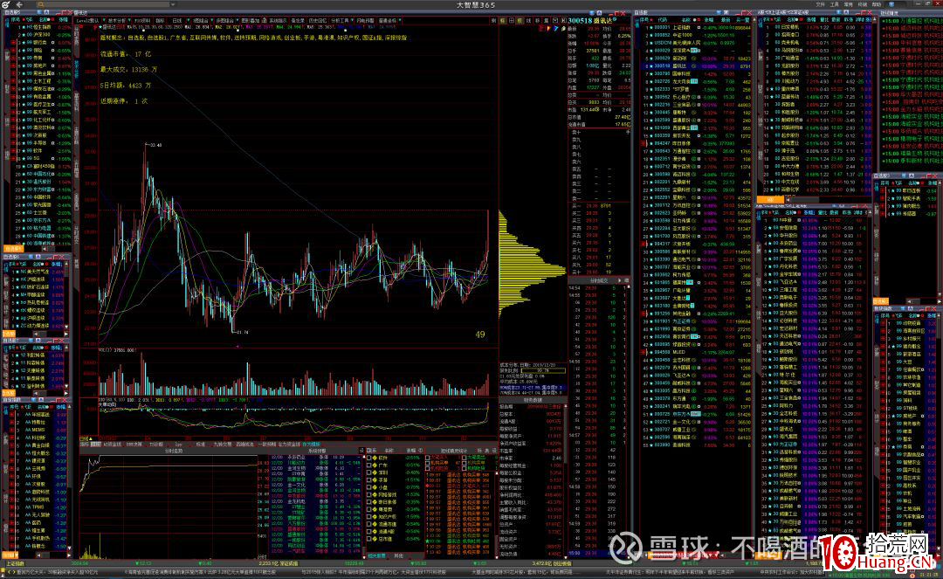Viewport: 943px width, 579px height.
Task: Sort the index list by 涨幅 column
Action: tap(708, 20)
